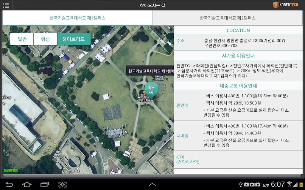Tap Android home button

point(27,184)
